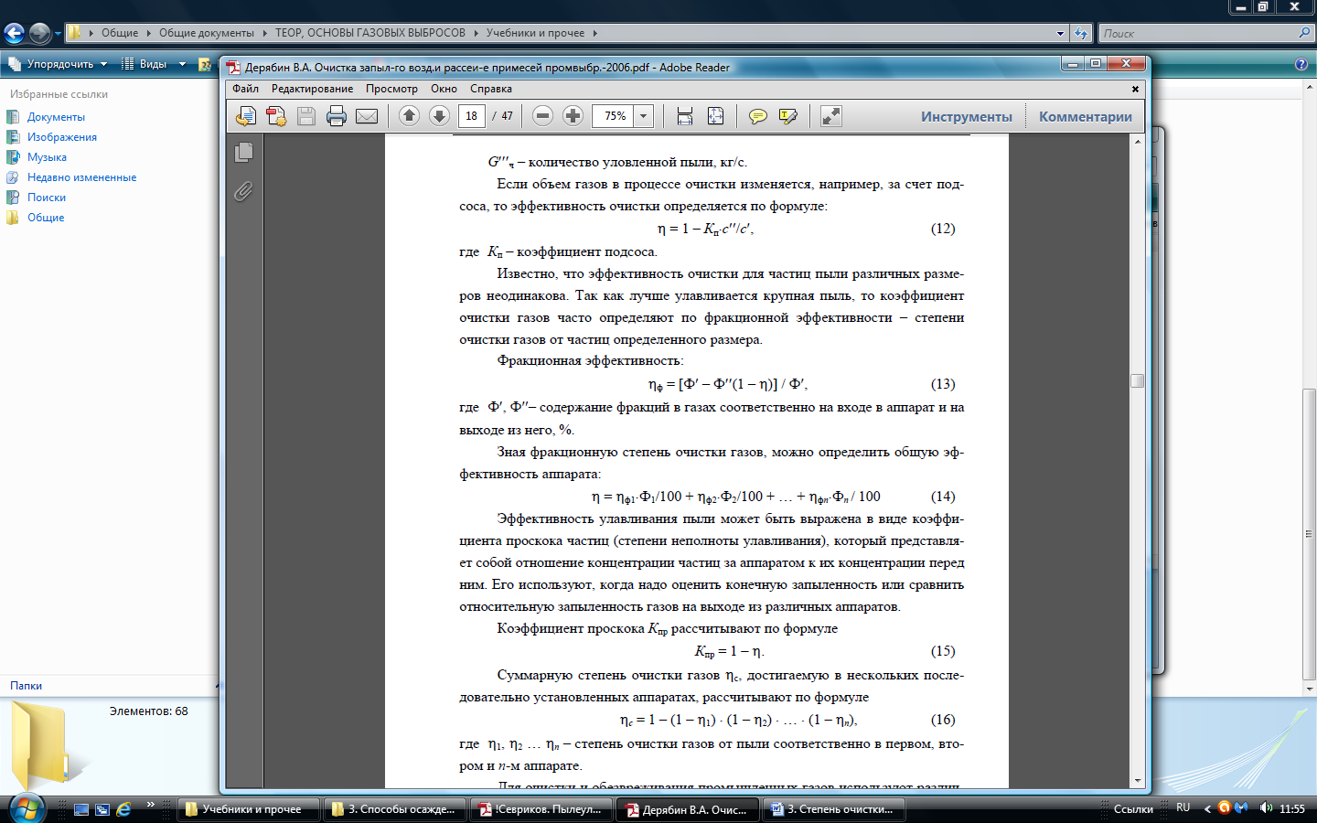This screenshot has height=823, width=1317.
Task: Click Show Desktop icon in quick launch
Action: click(81, 809)
